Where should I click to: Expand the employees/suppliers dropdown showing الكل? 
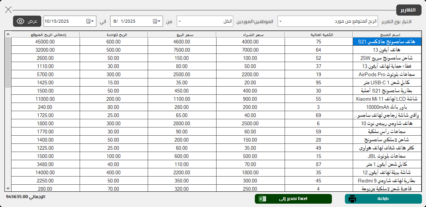180,22
